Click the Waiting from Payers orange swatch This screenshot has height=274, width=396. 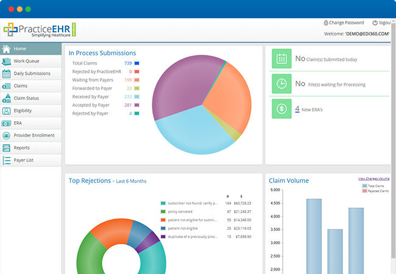pos(137,80)
